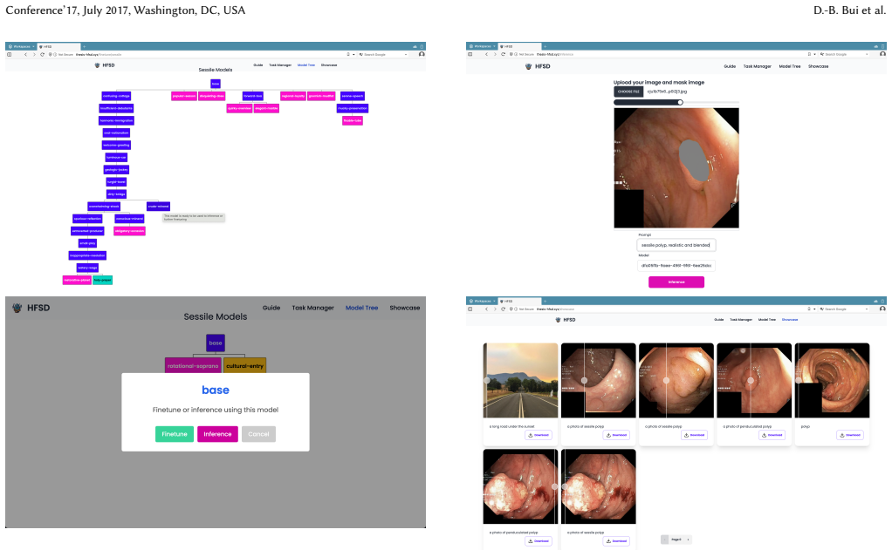Click the new tab plus icon in the inference browser
The width and height of the screenshot is (892, 550).
(x=545, y=46)
